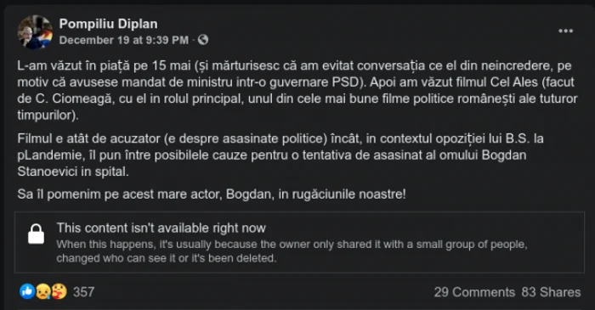Image resolution: width=595 pixels, height=310 pixels.
Task: Click the white padlock icon
Action: click(x=36, y=234)
